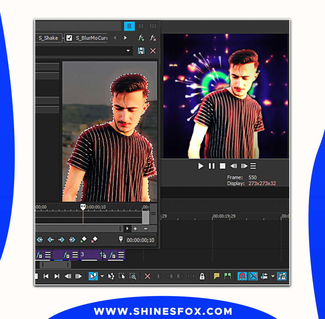Play the video preview
The image size is (325, 319).
pos(200,166)
